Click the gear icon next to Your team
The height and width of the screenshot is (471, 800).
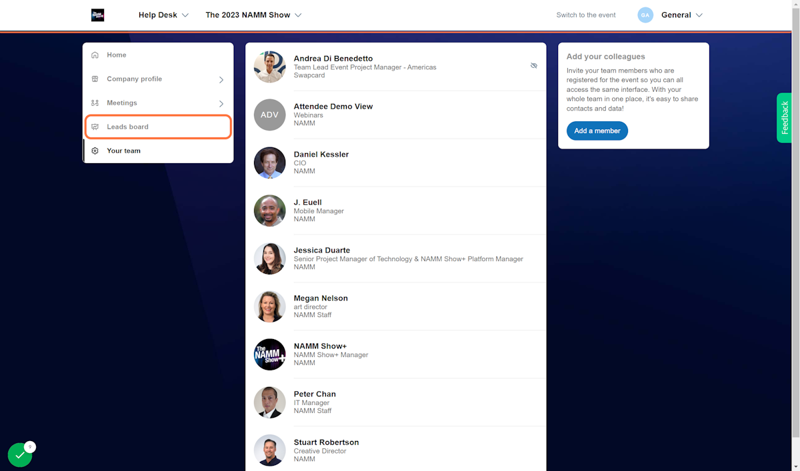point(93,151)
